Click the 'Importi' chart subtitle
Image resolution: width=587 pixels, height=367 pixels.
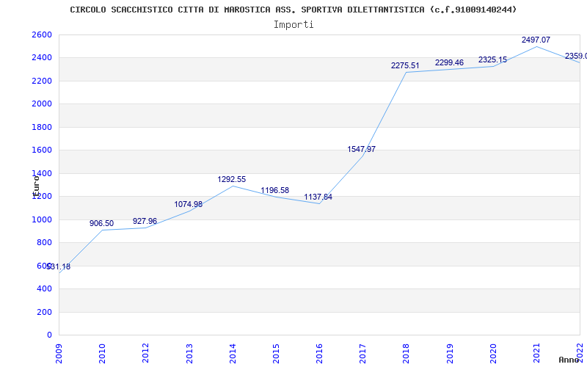point(293,25)
